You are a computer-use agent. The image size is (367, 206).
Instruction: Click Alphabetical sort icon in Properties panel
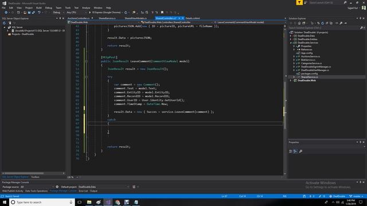click(295, 151)
